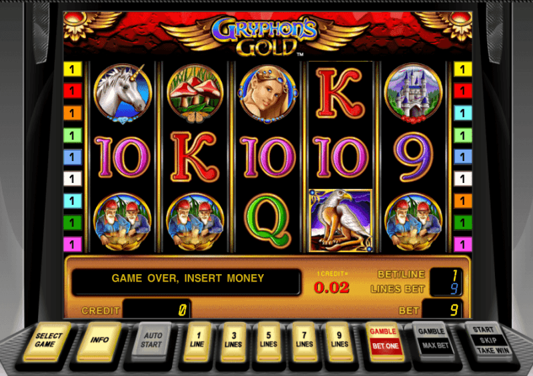The height and width of the screenshot is (376, 533).
Task: Click the GAMBLE BET ONE button
Action: tap(385, 341)
